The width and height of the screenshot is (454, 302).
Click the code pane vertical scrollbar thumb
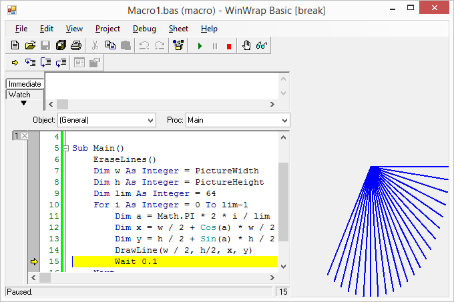click(284, 202)
